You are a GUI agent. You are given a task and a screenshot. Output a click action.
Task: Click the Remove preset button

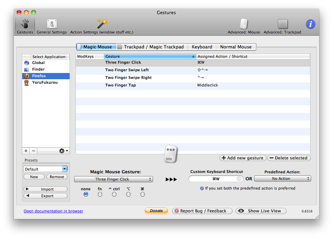point(57,177)
